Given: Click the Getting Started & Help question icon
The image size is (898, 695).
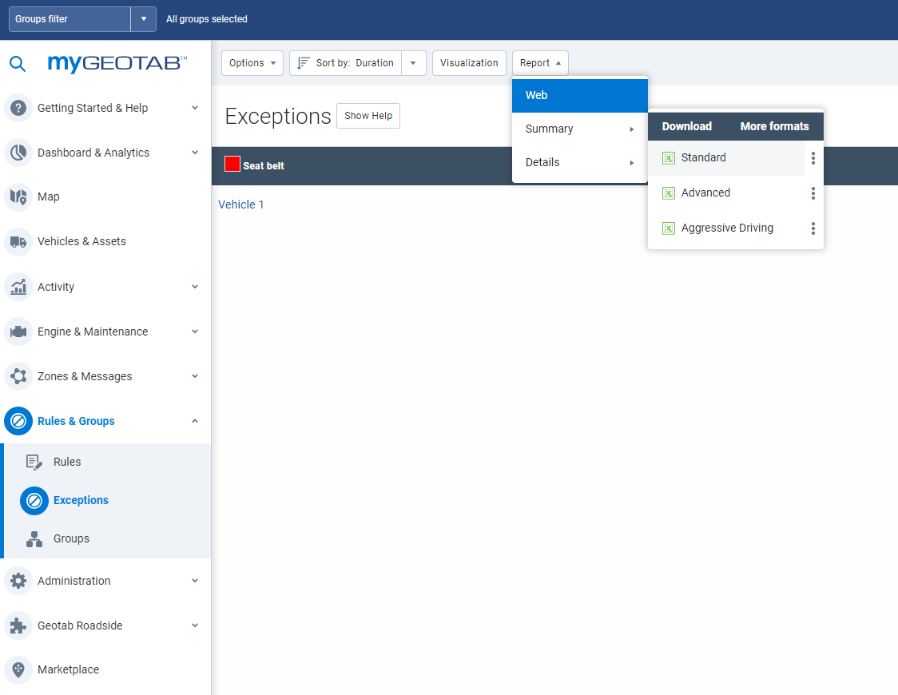Looking at the screenshot, I should coord(18,108).
